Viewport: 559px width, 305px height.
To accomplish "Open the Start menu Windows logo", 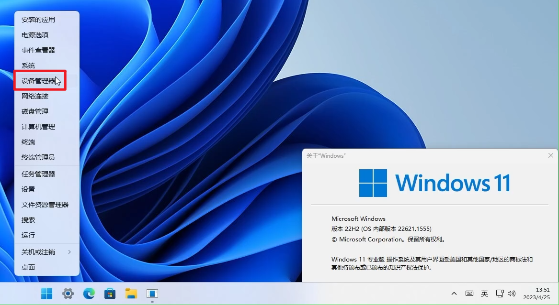I will (46, 294).
